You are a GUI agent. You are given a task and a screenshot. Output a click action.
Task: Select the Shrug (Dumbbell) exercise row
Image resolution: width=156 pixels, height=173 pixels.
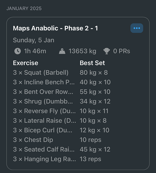tap(43, 101)
